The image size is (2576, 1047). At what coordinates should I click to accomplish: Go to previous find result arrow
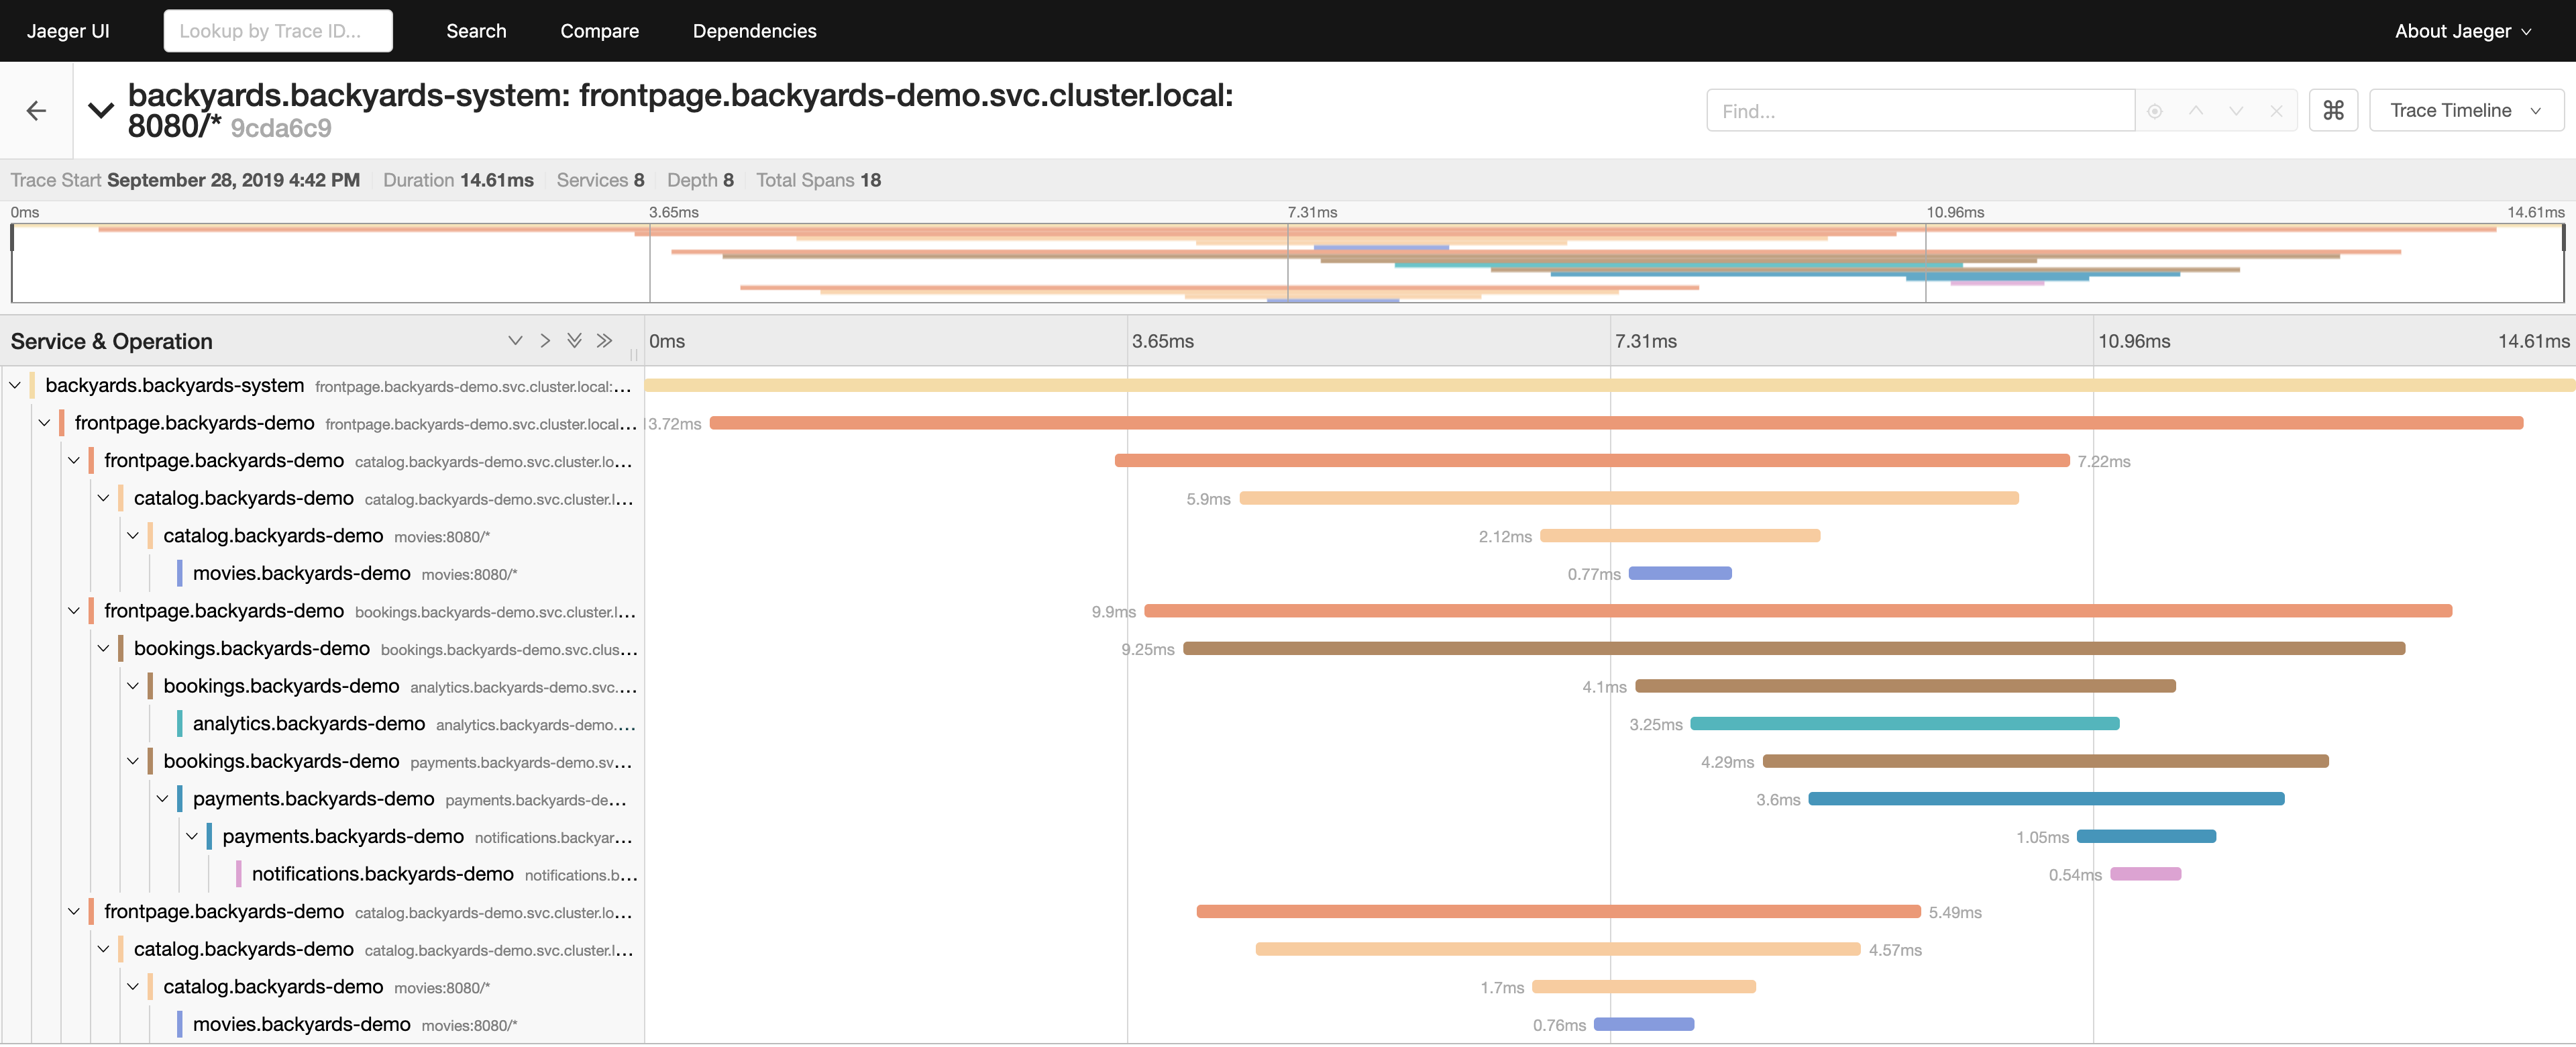pyautogui.click(x=2196, y=111)
